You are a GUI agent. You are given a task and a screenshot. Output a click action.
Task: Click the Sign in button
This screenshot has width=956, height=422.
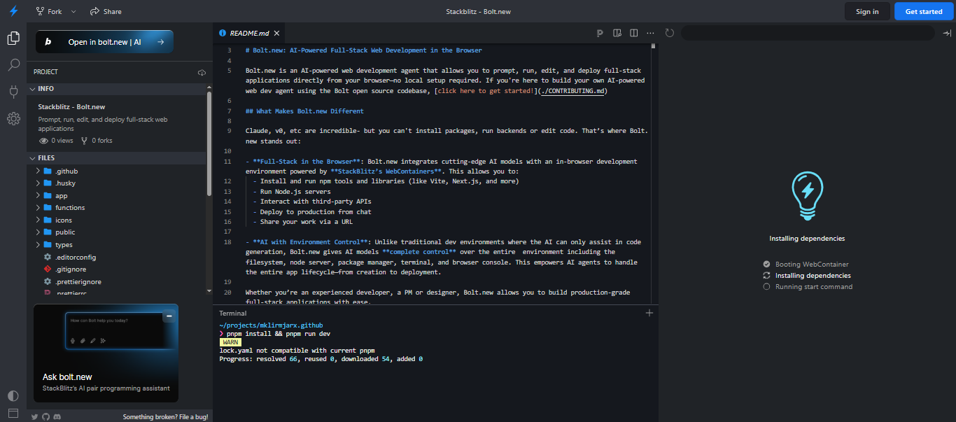pyautogui.click(x=867, y=11)
